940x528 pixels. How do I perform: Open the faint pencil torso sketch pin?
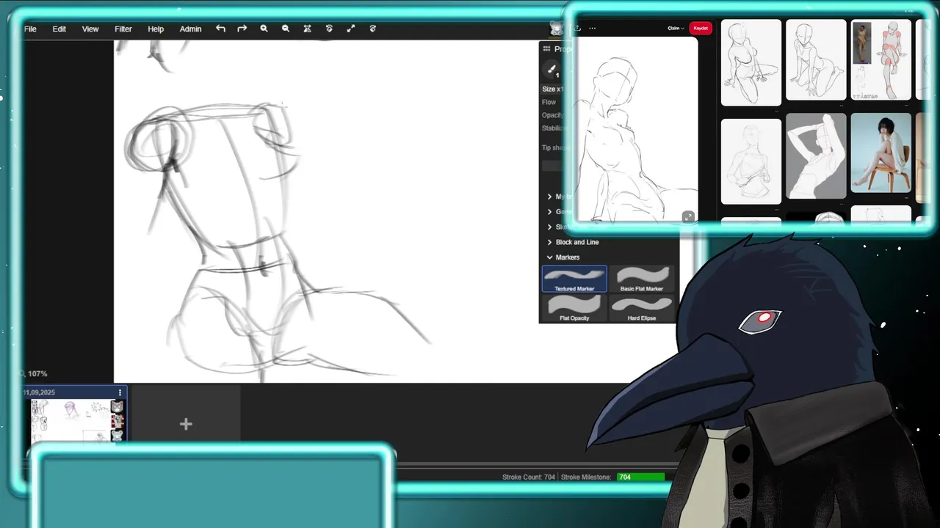tap(751, 161)
